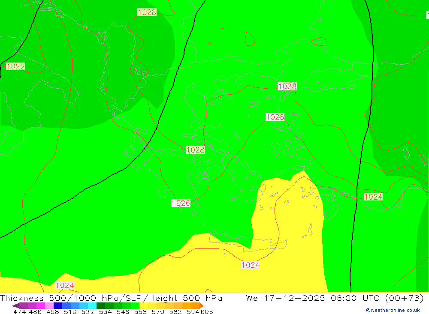Click legend value 510

(70, 311)
